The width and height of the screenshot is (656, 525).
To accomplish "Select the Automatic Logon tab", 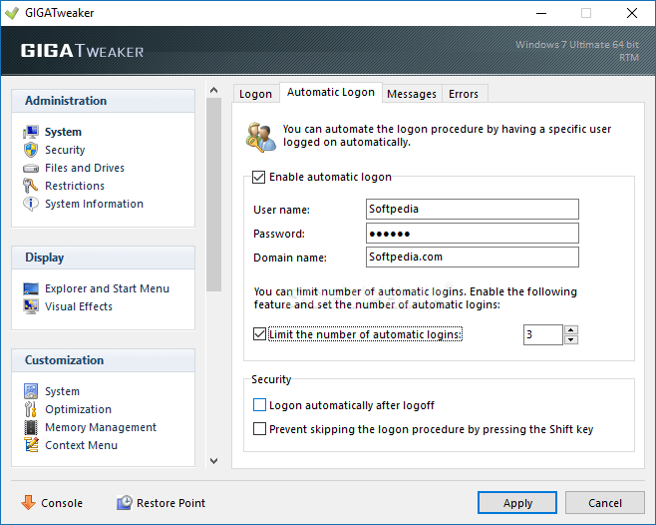I will (x=331, y=92).
